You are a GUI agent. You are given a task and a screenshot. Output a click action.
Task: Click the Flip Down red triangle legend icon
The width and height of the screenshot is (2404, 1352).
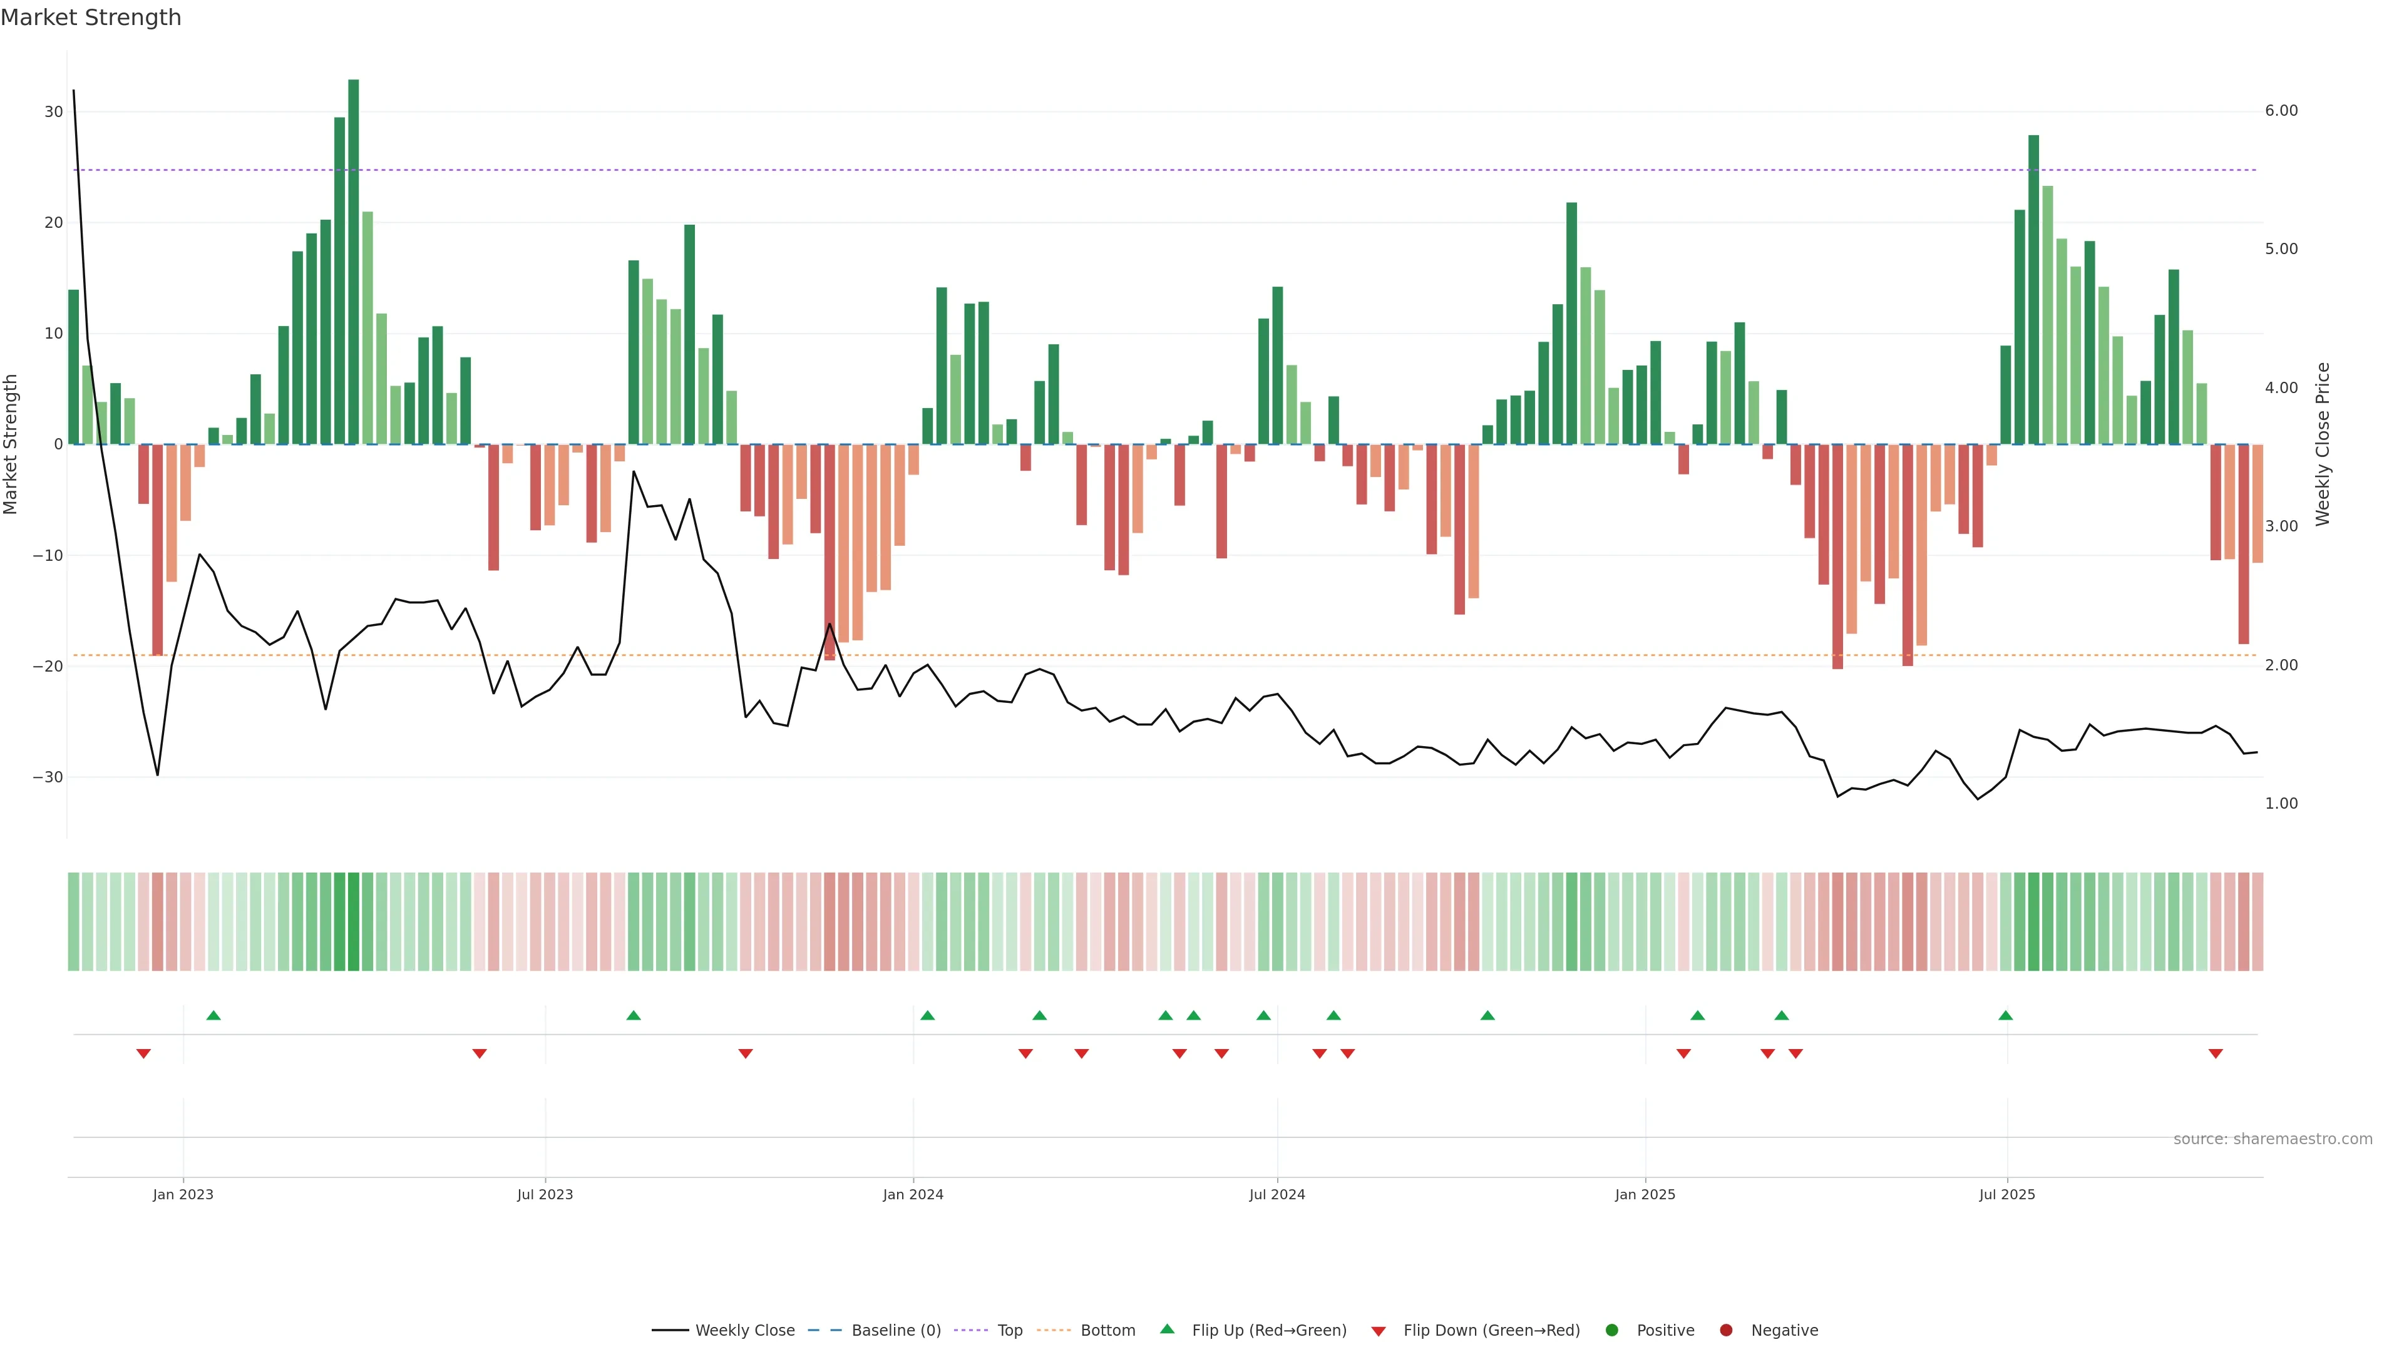[1379, 1331]
